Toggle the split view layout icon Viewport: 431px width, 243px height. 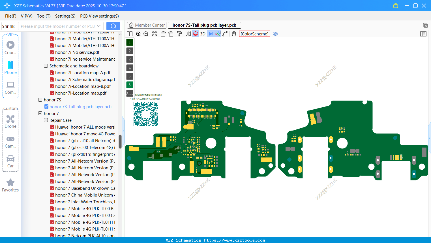[x=130, y=34]
